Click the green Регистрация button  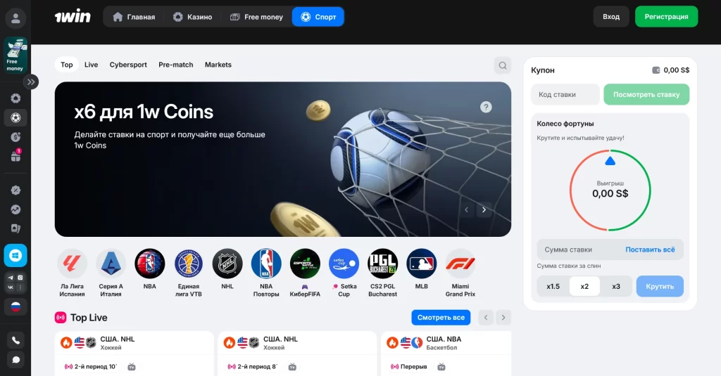666,17
